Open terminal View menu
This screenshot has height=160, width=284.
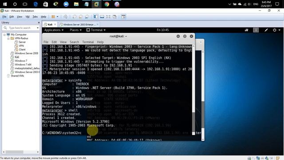[x=63, y=42]
